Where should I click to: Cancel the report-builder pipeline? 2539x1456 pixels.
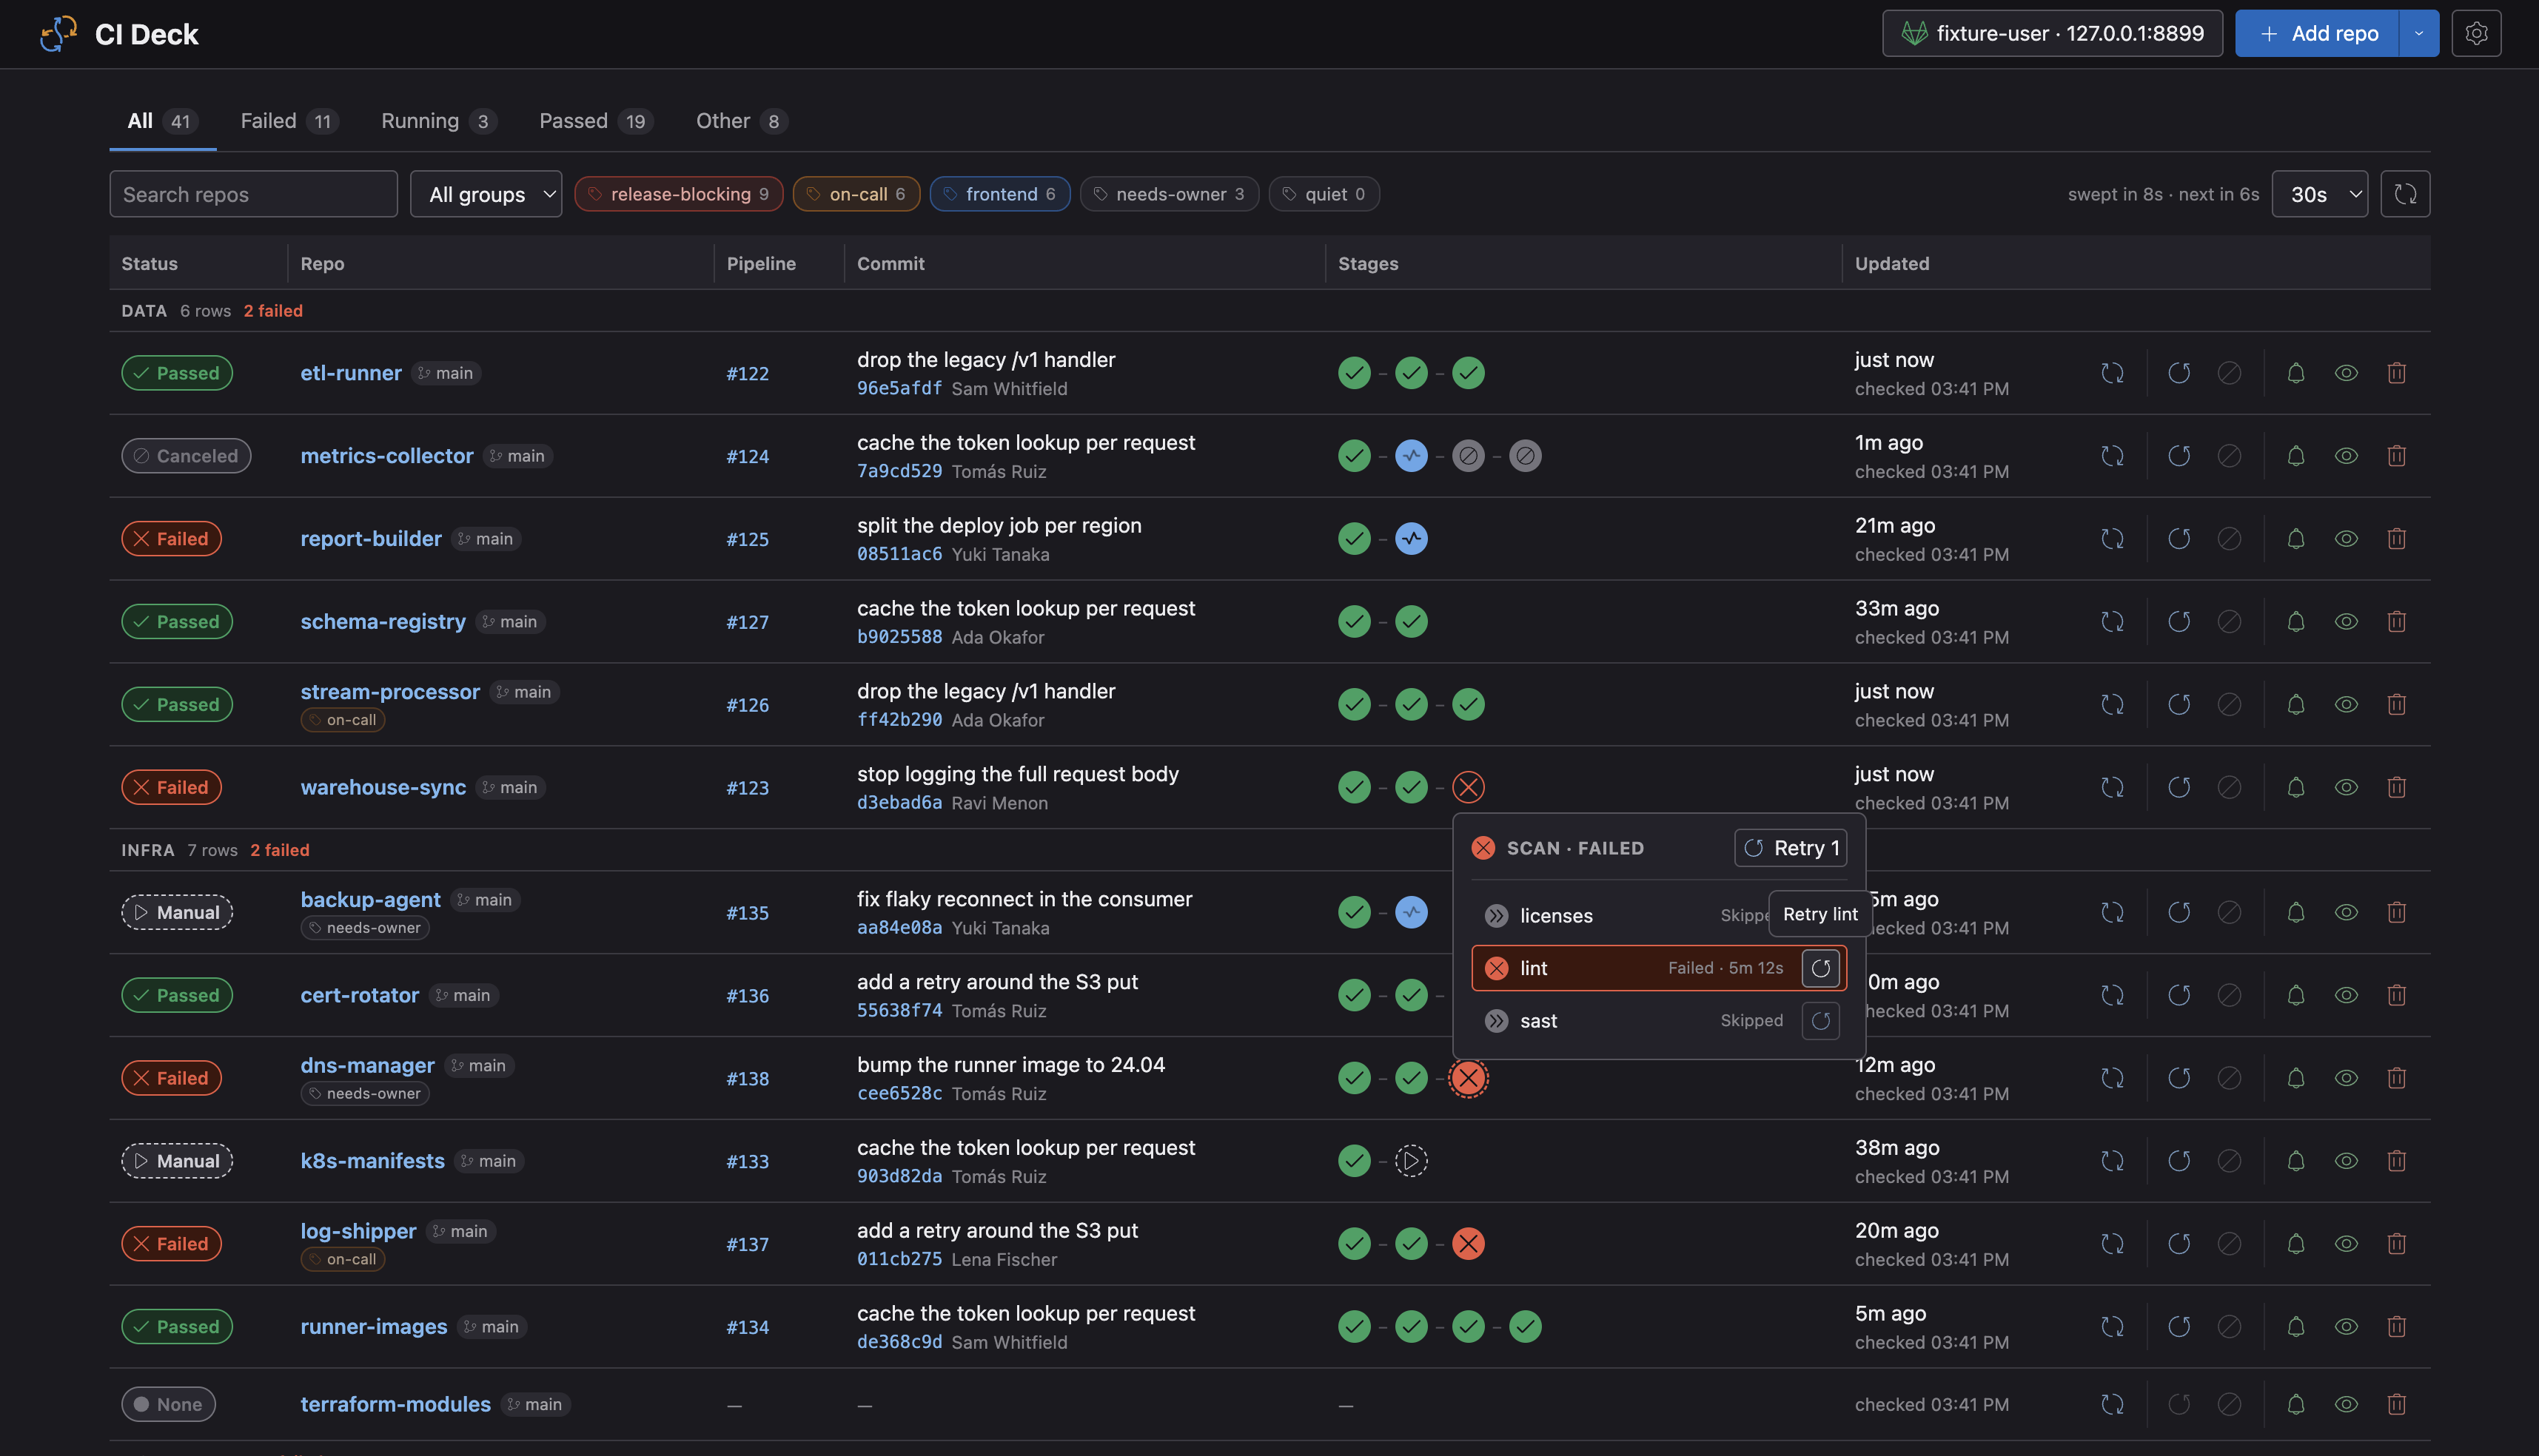click(x=2229, y=539)
